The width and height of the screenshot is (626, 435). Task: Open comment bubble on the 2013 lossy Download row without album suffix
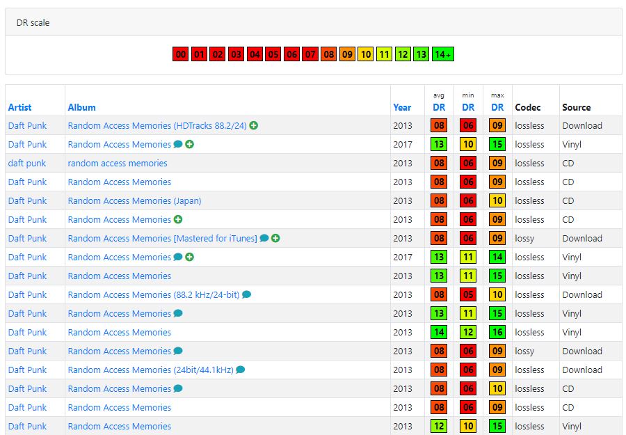tap(178, 351)
